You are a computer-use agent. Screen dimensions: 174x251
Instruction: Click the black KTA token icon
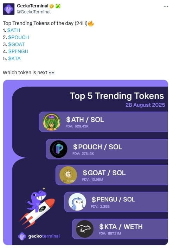[84, 229]
